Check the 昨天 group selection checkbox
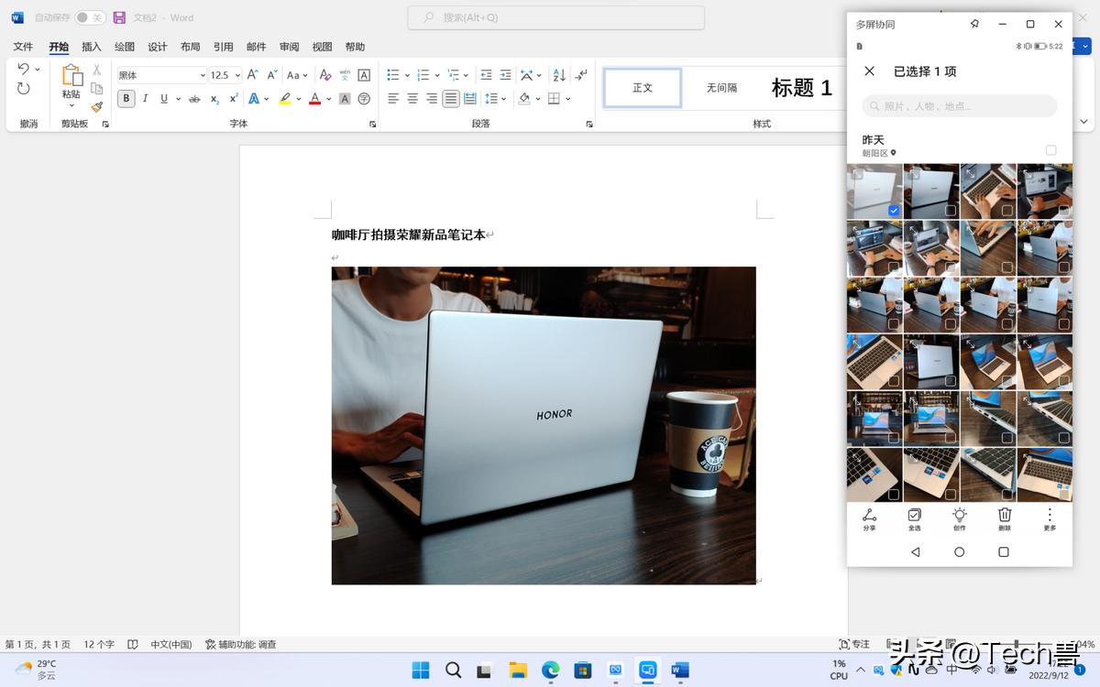 pos(1050,149)
